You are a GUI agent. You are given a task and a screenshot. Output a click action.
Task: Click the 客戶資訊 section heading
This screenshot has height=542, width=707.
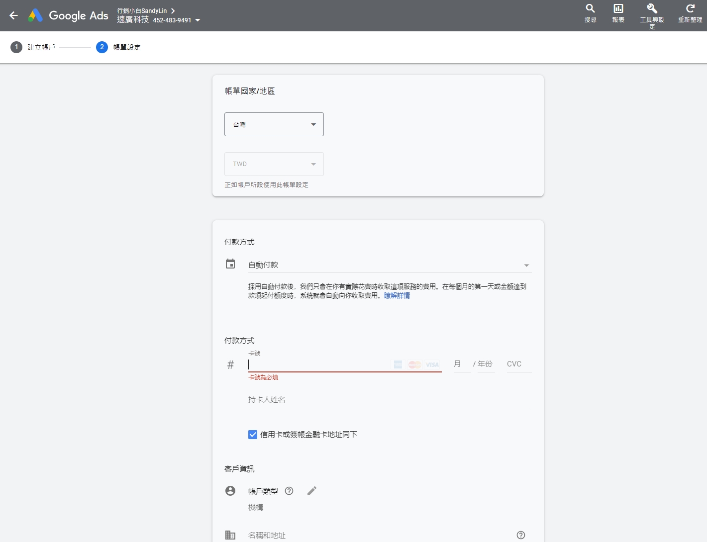click(x=239, y=469)
